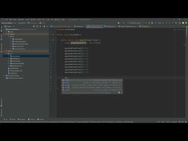The width and height of the screenshot is (188, 141).
Task: Open the Navigate menu
Action: [x=21, y=20]
